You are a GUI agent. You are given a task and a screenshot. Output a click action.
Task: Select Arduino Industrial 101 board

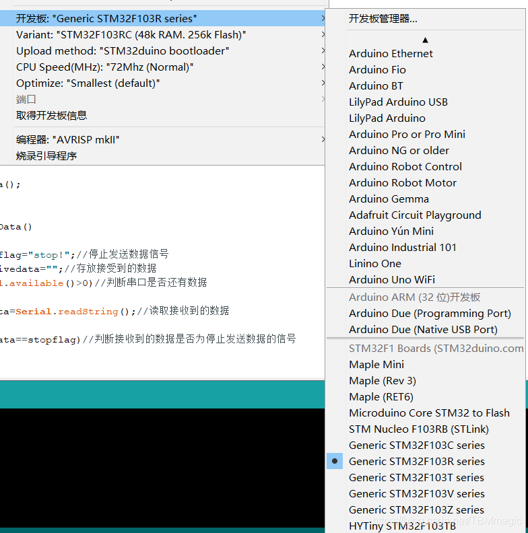[x=425, y=248]
